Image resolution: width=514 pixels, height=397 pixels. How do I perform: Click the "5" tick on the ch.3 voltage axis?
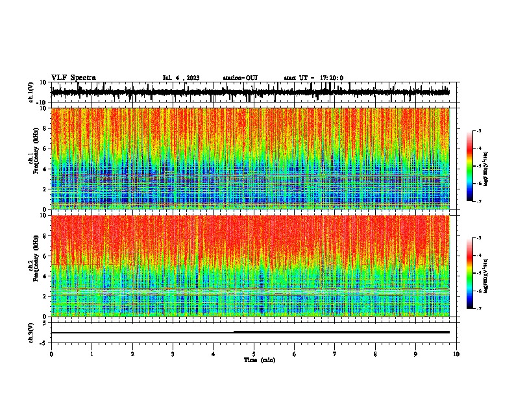[x=45, y=323]
